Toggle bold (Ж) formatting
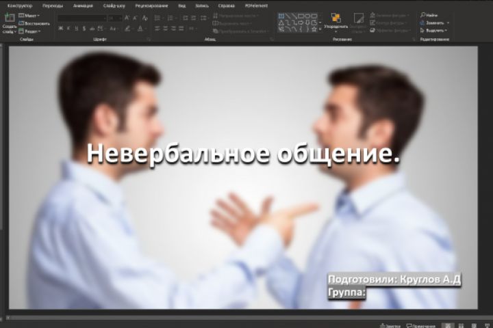The image size is (493, 328). click(x=61, y=29)
